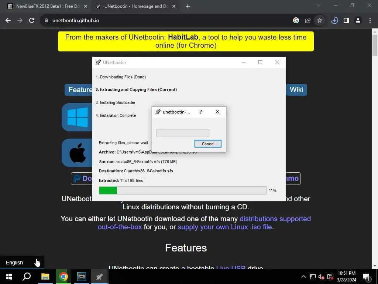This screenshot has width=378, height=284.
Task: Click '1. Downloading Files (Done)' step
Action: click(x=121, y=77)
